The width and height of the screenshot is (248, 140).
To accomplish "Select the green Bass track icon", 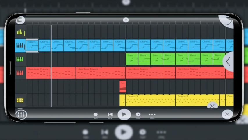I will point(20,59).
